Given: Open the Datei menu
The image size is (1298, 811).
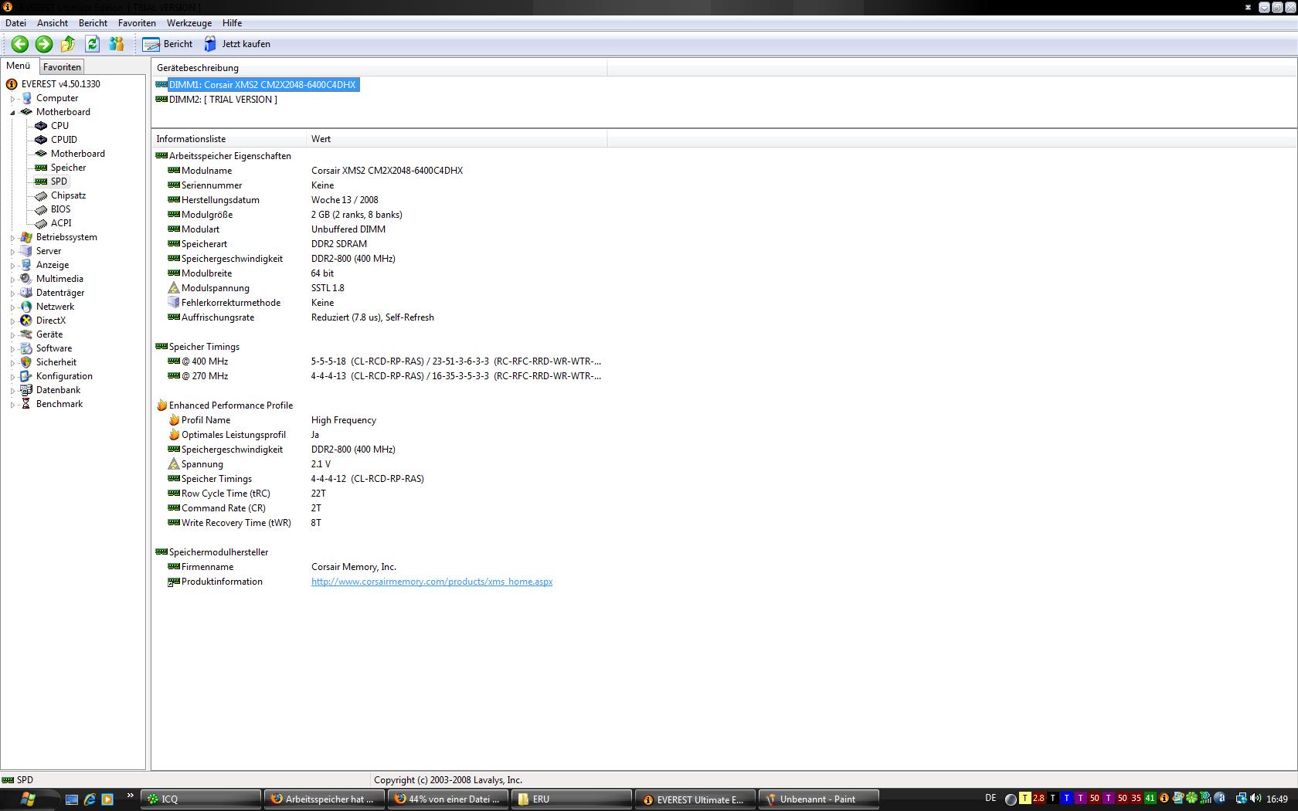Looking at the screenshot, I should pos(15,23).
